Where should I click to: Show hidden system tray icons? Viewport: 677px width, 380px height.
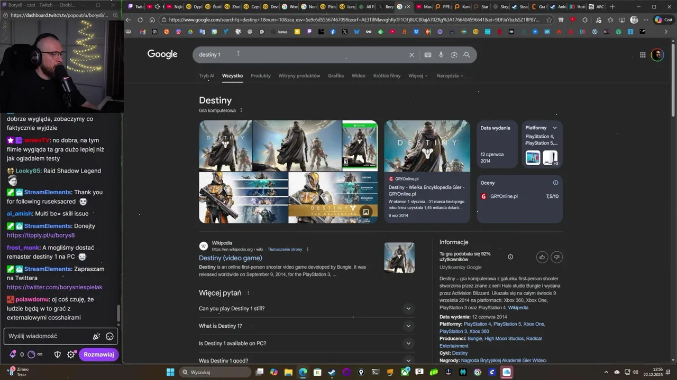[606, 372]
